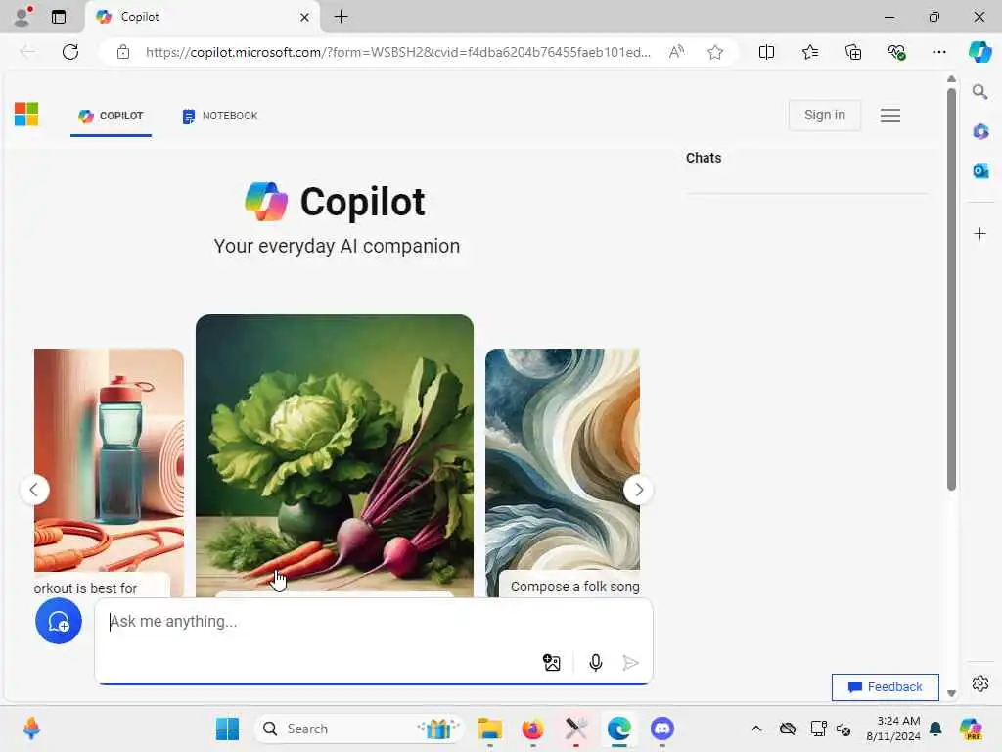Click the Sign in button
Screen dimensions: 1002x752
point(824,116)
